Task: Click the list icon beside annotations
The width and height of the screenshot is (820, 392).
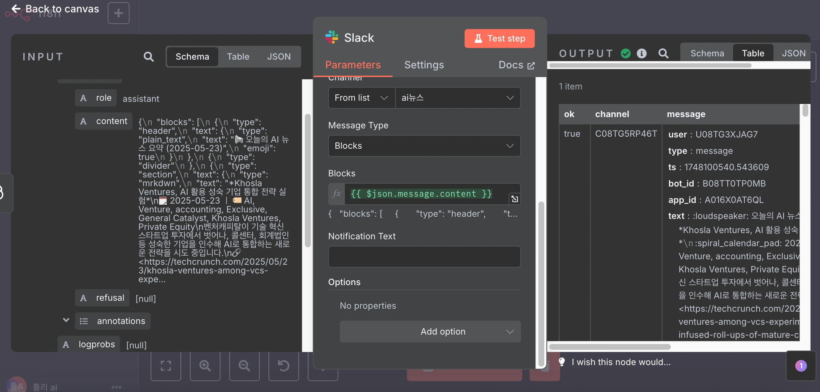Action: tap(84, 321)
